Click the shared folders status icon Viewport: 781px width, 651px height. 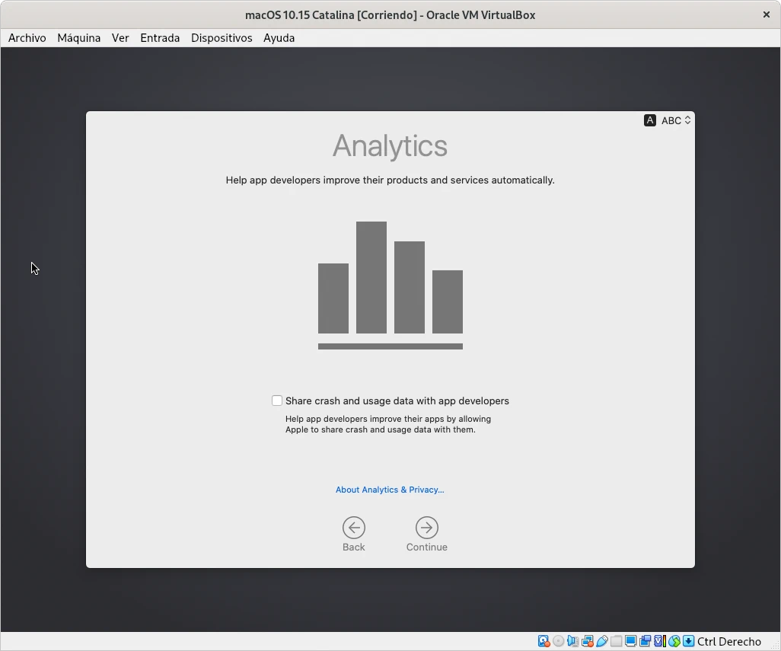616,641
